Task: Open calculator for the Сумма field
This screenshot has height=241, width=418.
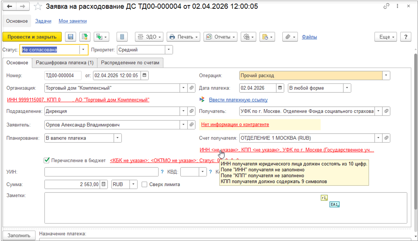Action: 104,184
